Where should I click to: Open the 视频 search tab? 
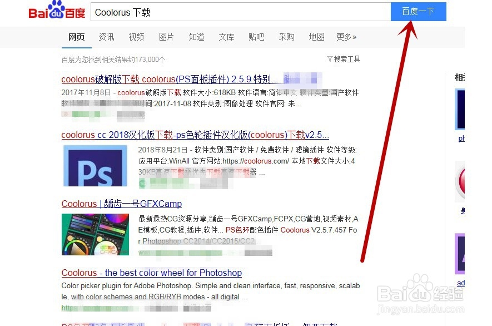pos(136,37)
